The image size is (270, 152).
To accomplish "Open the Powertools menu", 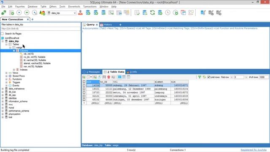I will tap(74, 7).
